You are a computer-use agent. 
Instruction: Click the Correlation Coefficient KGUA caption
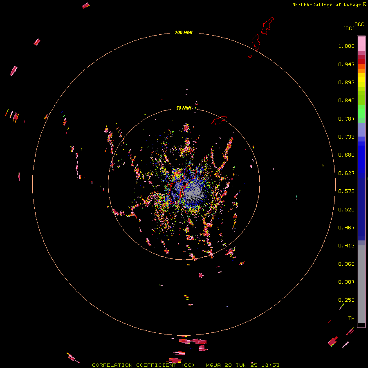(186, 365)
